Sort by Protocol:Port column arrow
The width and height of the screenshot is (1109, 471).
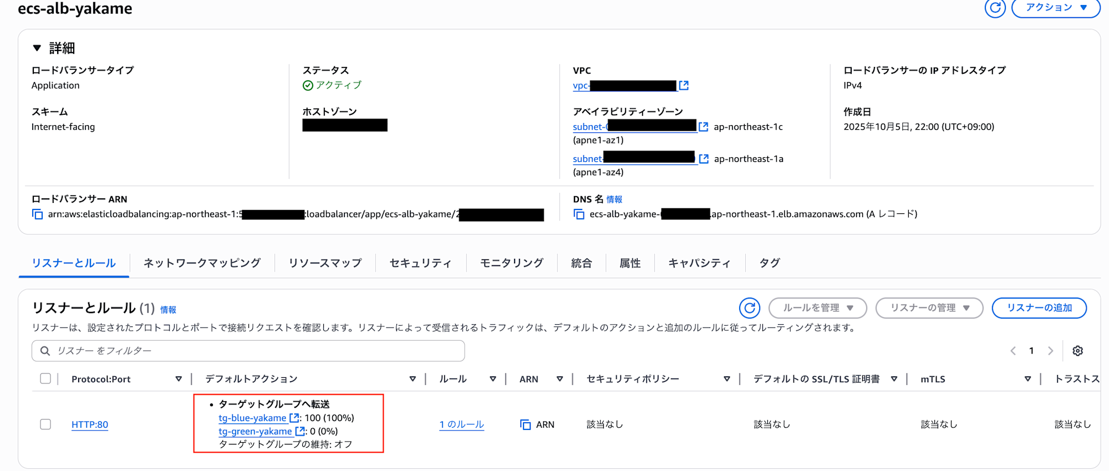click(179, 379)
